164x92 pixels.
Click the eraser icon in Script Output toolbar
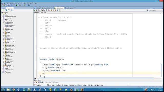point(37,82)
